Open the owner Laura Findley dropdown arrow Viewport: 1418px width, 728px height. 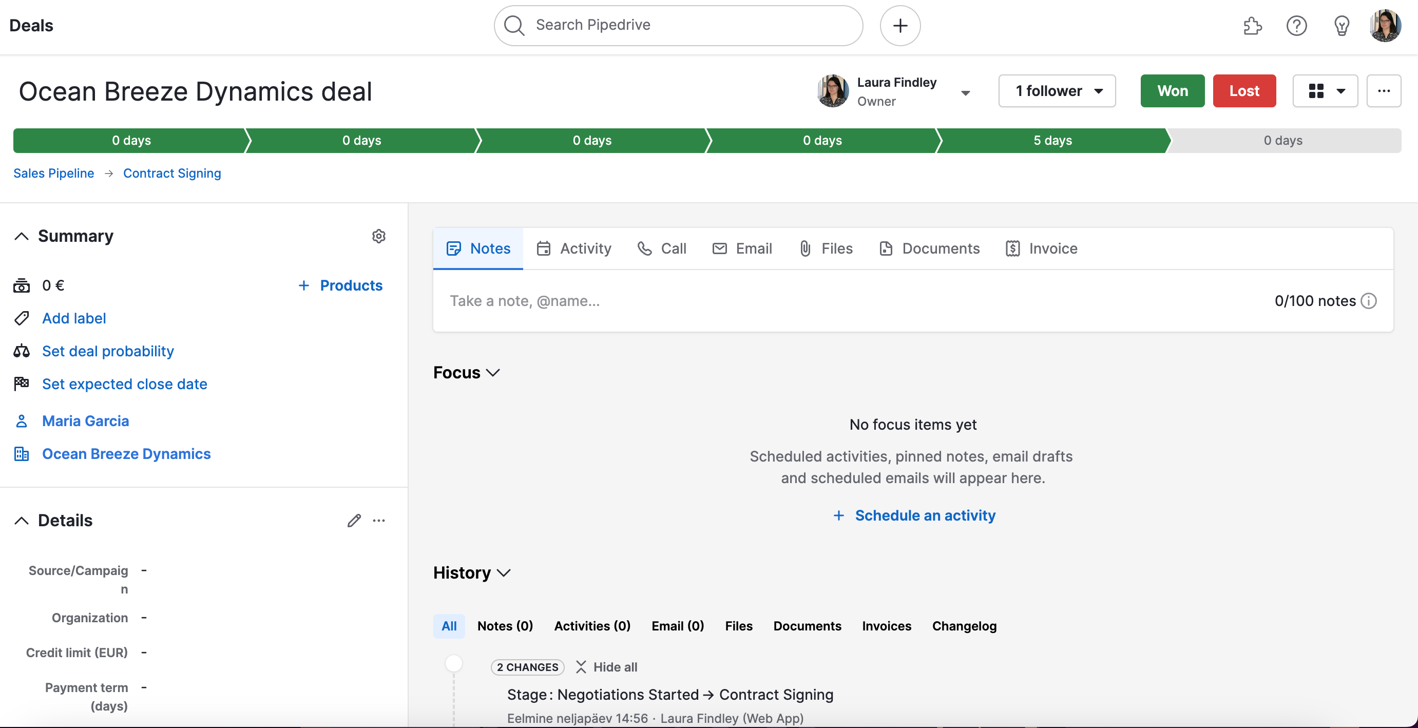[966, 93]
